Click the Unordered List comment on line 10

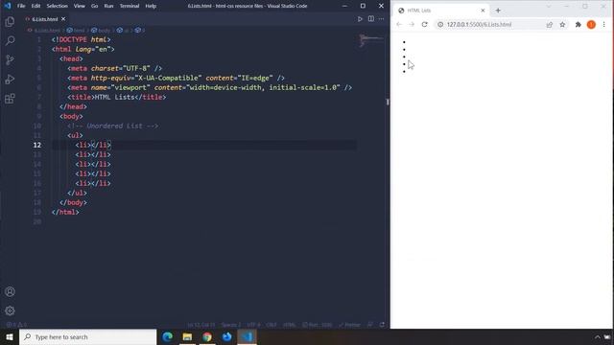point(113,126)
